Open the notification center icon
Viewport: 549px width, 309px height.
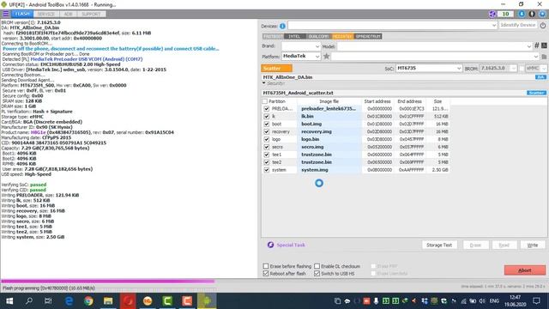[x=536, y=301]
